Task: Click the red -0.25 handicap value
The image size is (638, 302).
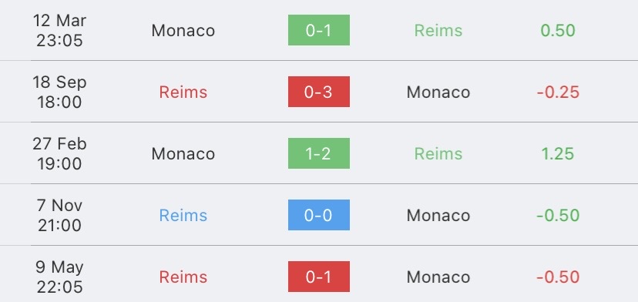Action: click(x=558, y=92)
